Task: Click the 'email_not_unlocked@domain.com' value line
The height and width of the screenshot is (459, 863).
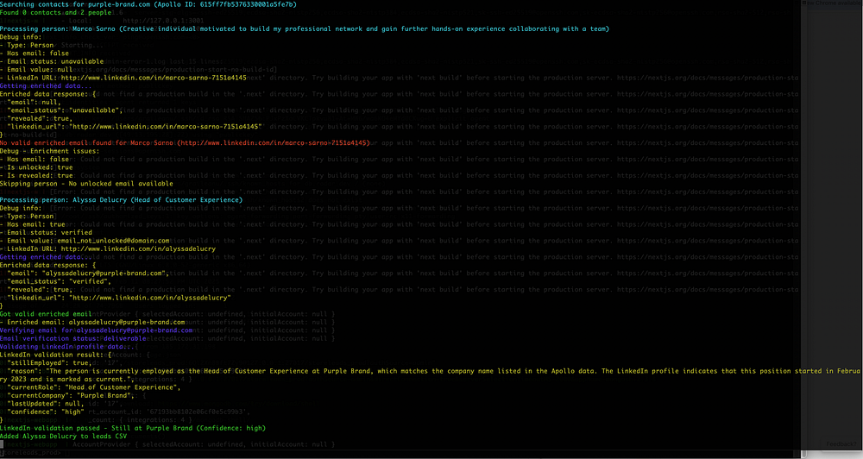Action: click(x=85, y=241)
